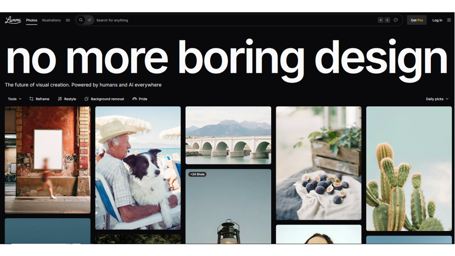
Task: Expand the Daily picks sort dropdown
Action: point(437,99)
